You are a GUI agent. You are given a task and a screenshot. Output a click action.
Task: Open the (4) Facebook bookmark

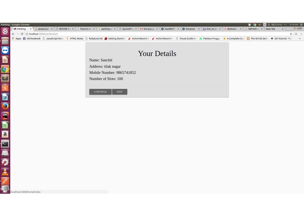click(x=32, y=38)
